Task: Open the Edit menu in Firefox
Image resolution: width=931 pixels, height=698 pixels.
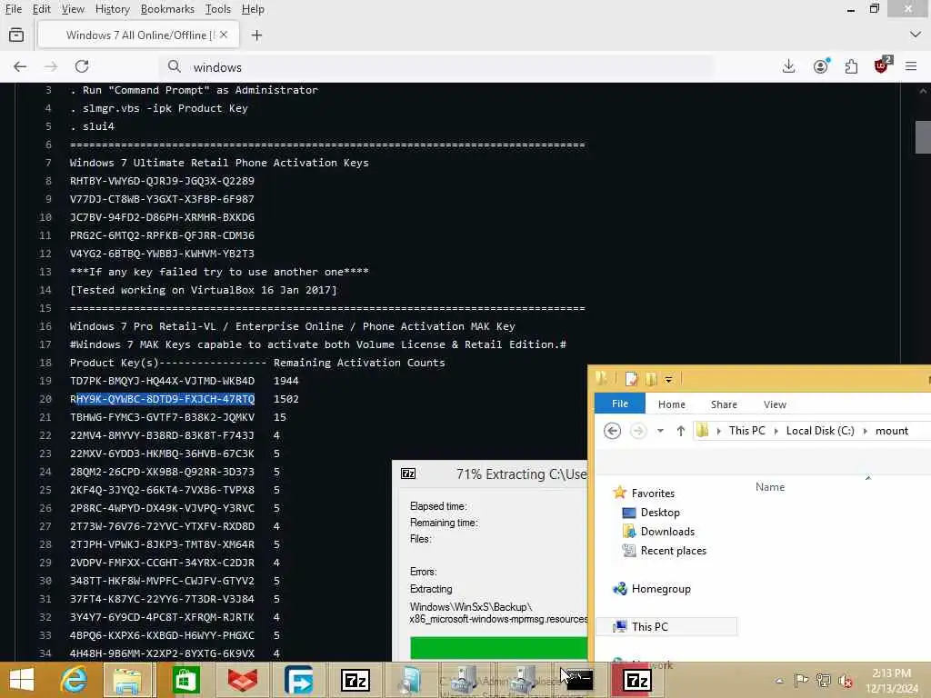Action: (41, 9)
